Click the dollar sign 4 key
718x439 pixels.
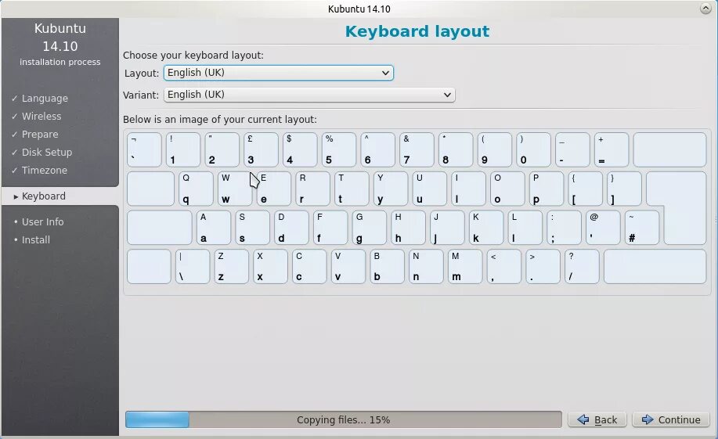point(300,149)
